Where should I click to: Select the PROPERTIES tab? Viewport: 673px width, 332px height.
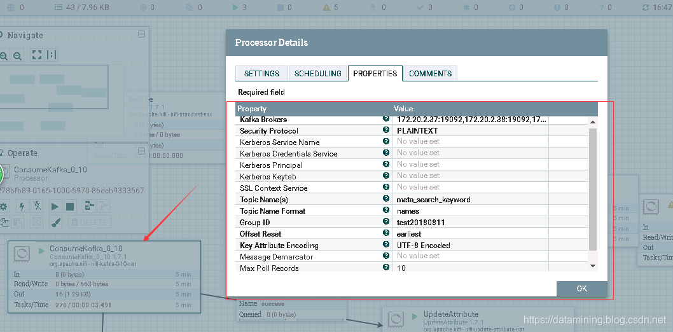pyautogui.click(x=375, y=73)
